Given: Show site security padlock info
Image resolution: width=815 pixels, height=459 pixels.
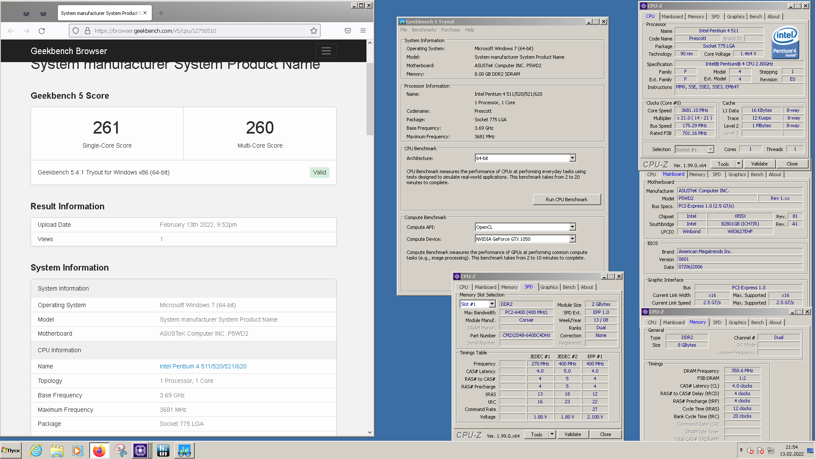Looking at the screenshot, I should (x=88, y=31).
